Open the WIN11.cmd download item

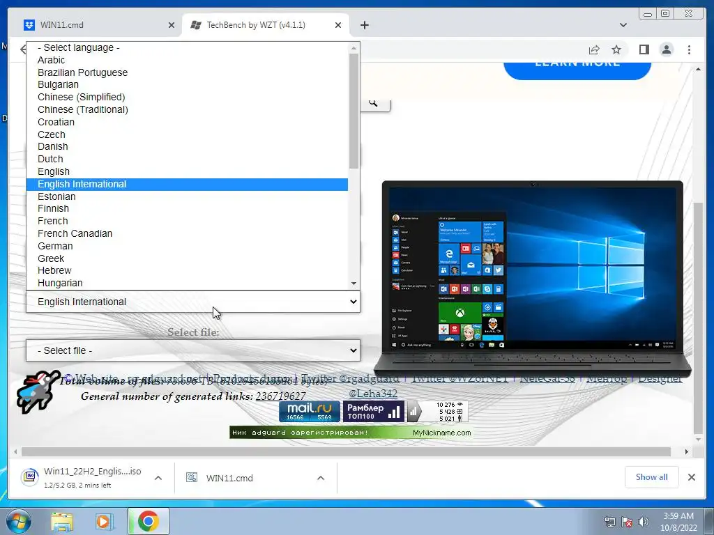pos(220,478)
